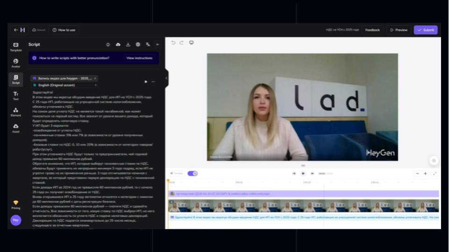Select the video canvas with the presenter
This screenshot has height=252, width=449.
coord(303,107)
